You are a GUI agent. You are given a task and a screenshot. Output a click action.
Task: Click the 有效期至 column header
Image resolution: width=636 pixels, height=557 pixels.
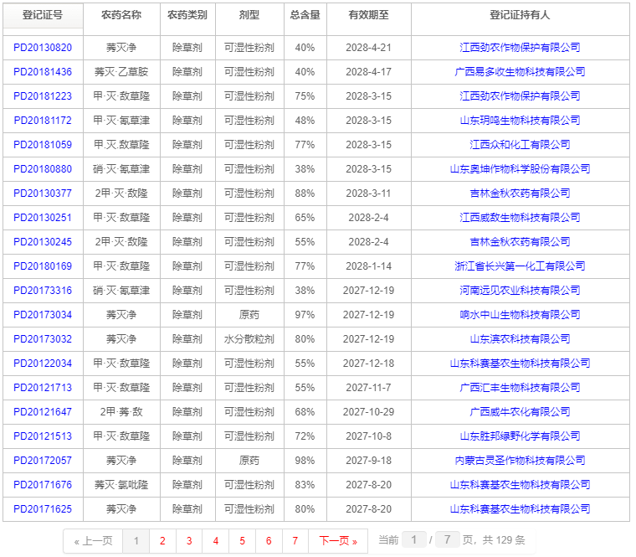[368, 15]
